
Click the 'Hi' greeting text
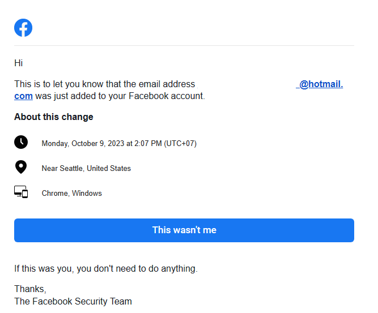(x=19, y=63)
